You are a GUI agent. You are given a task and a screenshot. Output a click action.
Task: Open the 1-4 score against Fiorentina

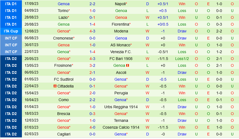coord(92,25)
